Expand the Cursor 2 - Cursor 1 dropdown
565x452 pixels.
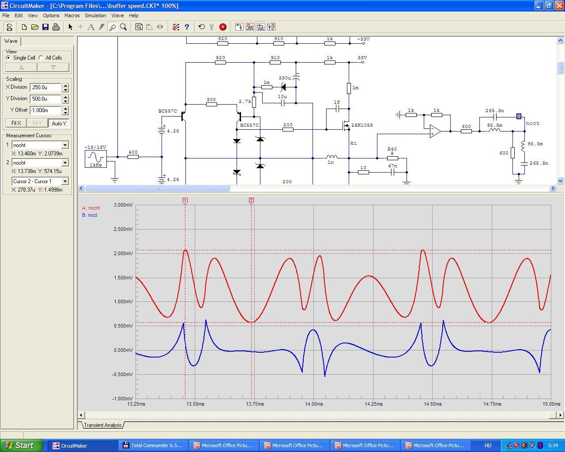[x=65, y=181]
